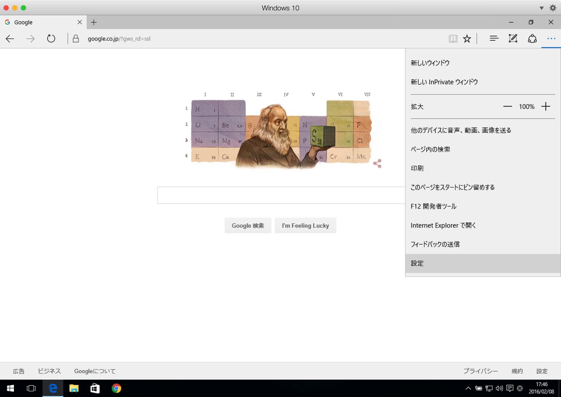
Task: Open File Explorer from taskbar
Action: 74,388
